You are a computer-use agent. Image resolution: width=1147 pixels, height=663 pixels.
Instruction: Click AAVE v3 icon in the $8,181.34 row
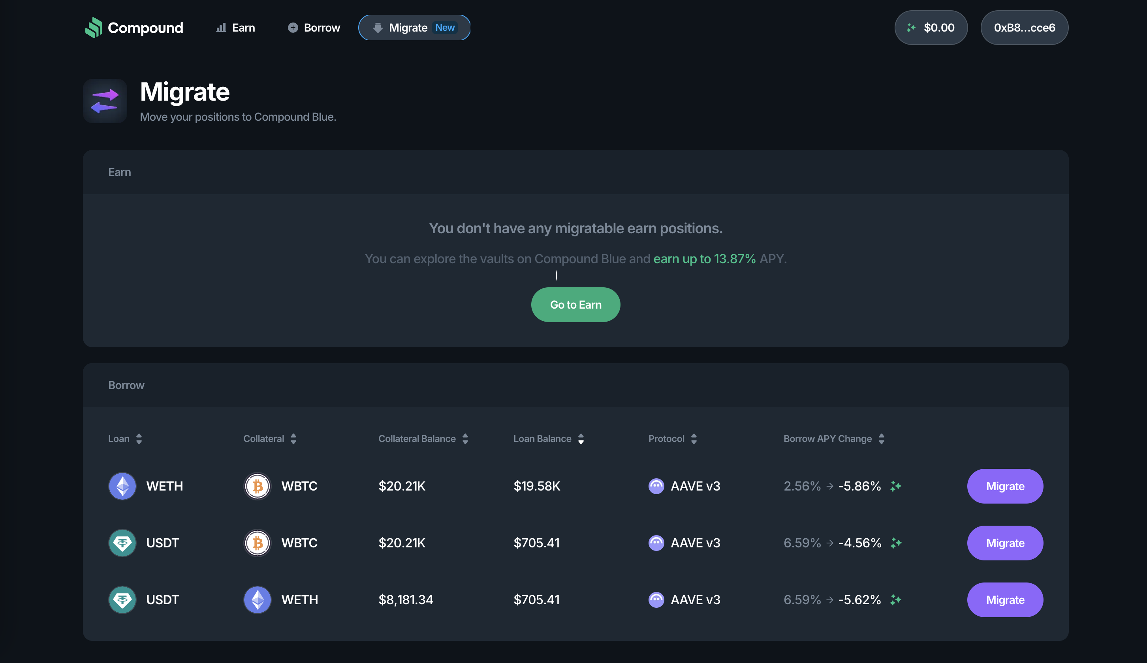click(x=656, y=600)
